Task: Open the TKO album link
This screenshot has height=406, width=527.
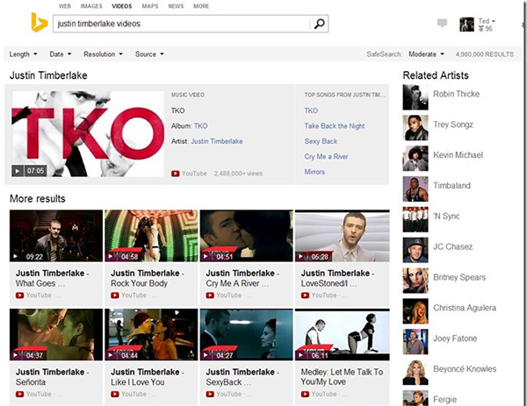Action: coord(200,125)
